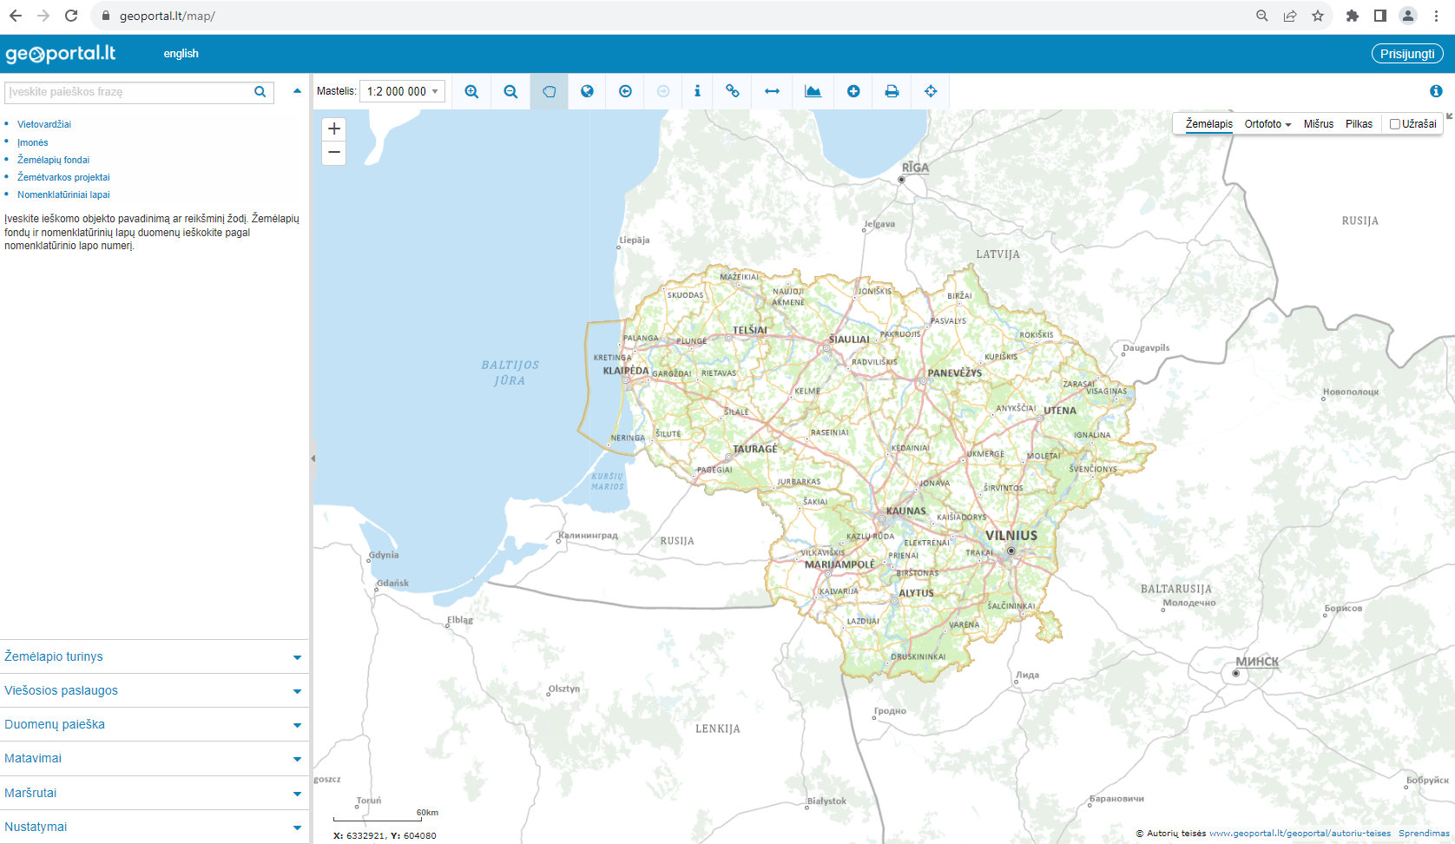Select the Zoom In magnifier tool
1455x844 pixels.
pyautogui.click(x=471, y=91)
